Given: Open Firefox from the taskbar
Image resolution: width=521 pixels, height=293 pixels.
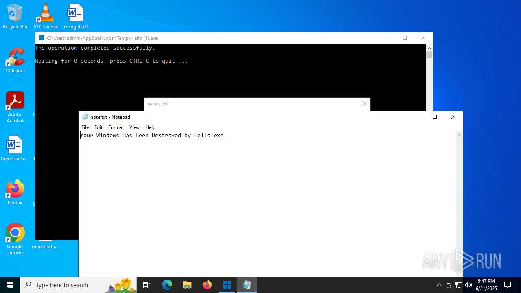Looking at the screenshot, I should coord(207,285).
